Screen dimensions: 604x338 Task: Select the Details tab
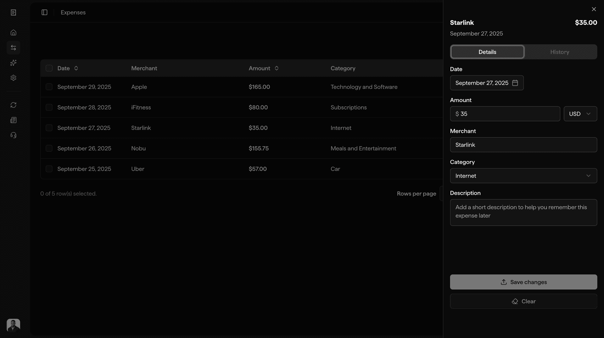click(487, 52)
